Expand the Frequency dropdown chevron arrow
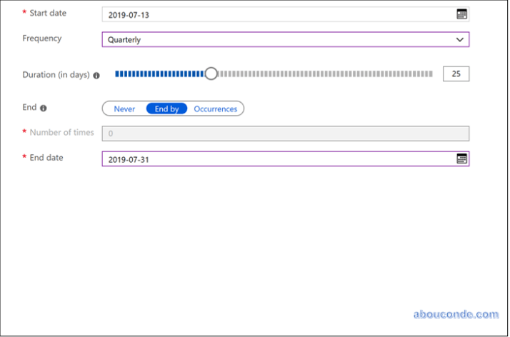 click(460, 40)
